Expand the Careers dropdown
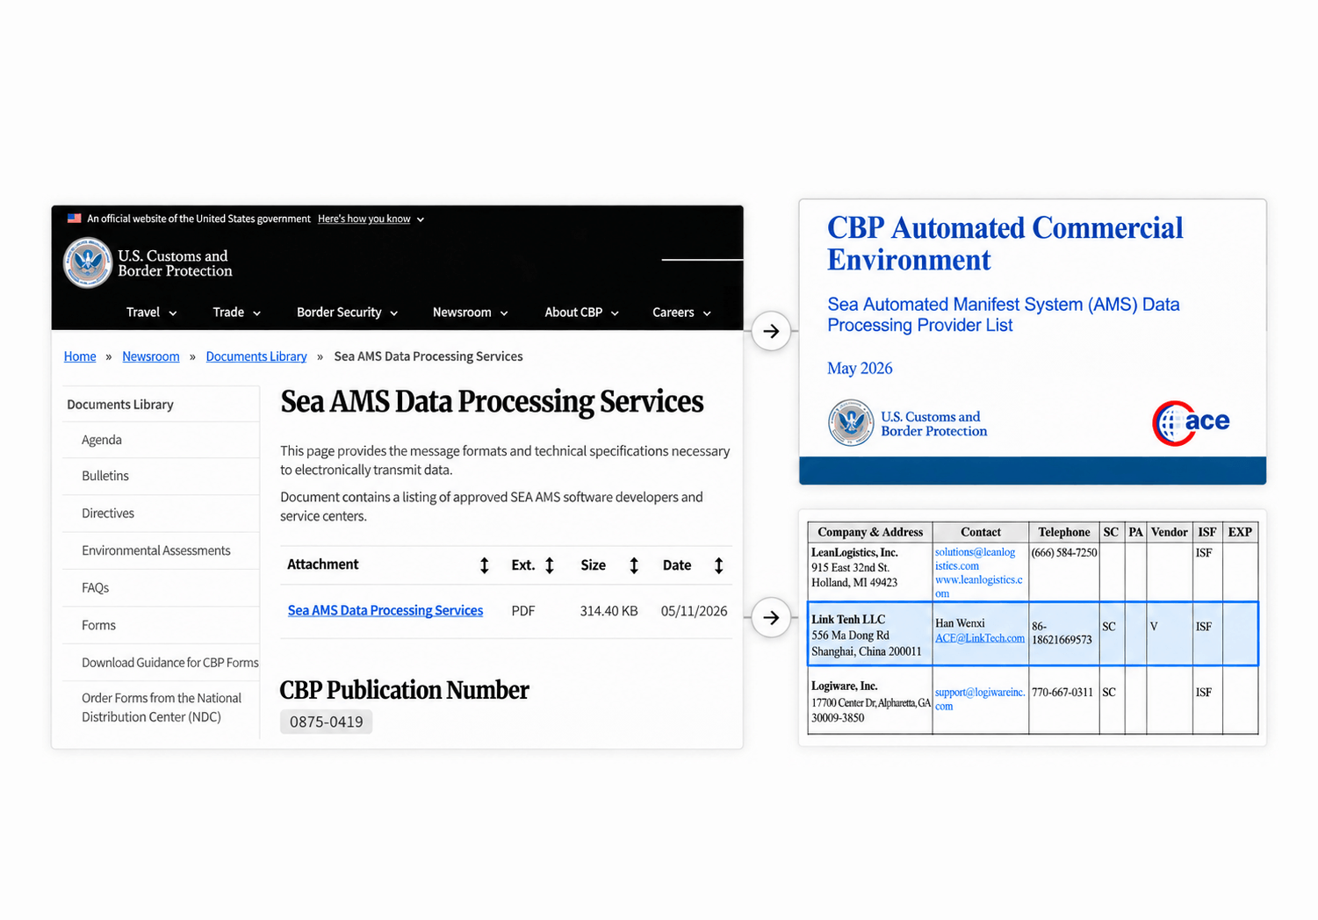 coord(681,313)
